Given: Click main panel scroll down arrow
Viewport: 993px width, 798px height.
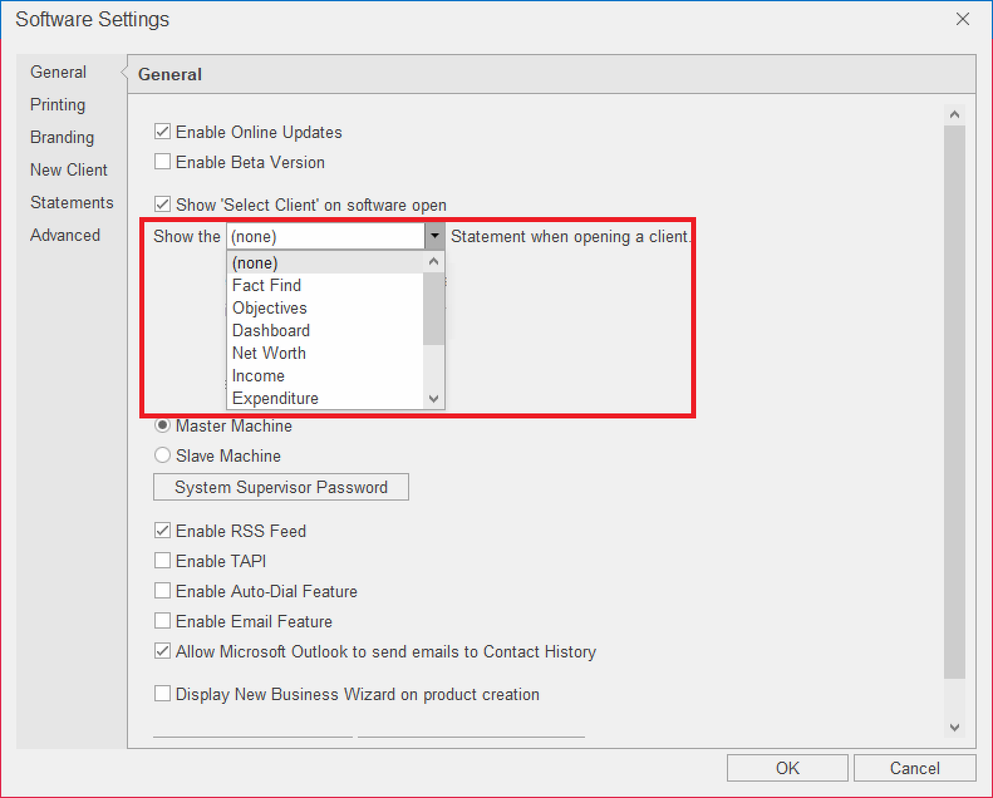Looking at the screenshot, I should [x=954, y=727].
